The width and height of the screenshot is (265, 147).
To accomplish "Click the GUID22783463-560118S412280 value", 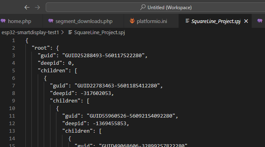I will point(117,86).
